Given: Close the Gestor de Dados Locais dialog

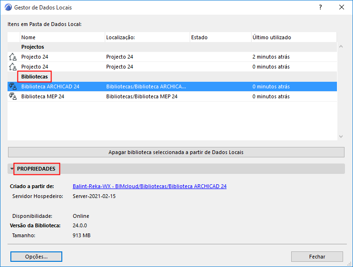Looking at the screenshot, I should pos(342,7).
